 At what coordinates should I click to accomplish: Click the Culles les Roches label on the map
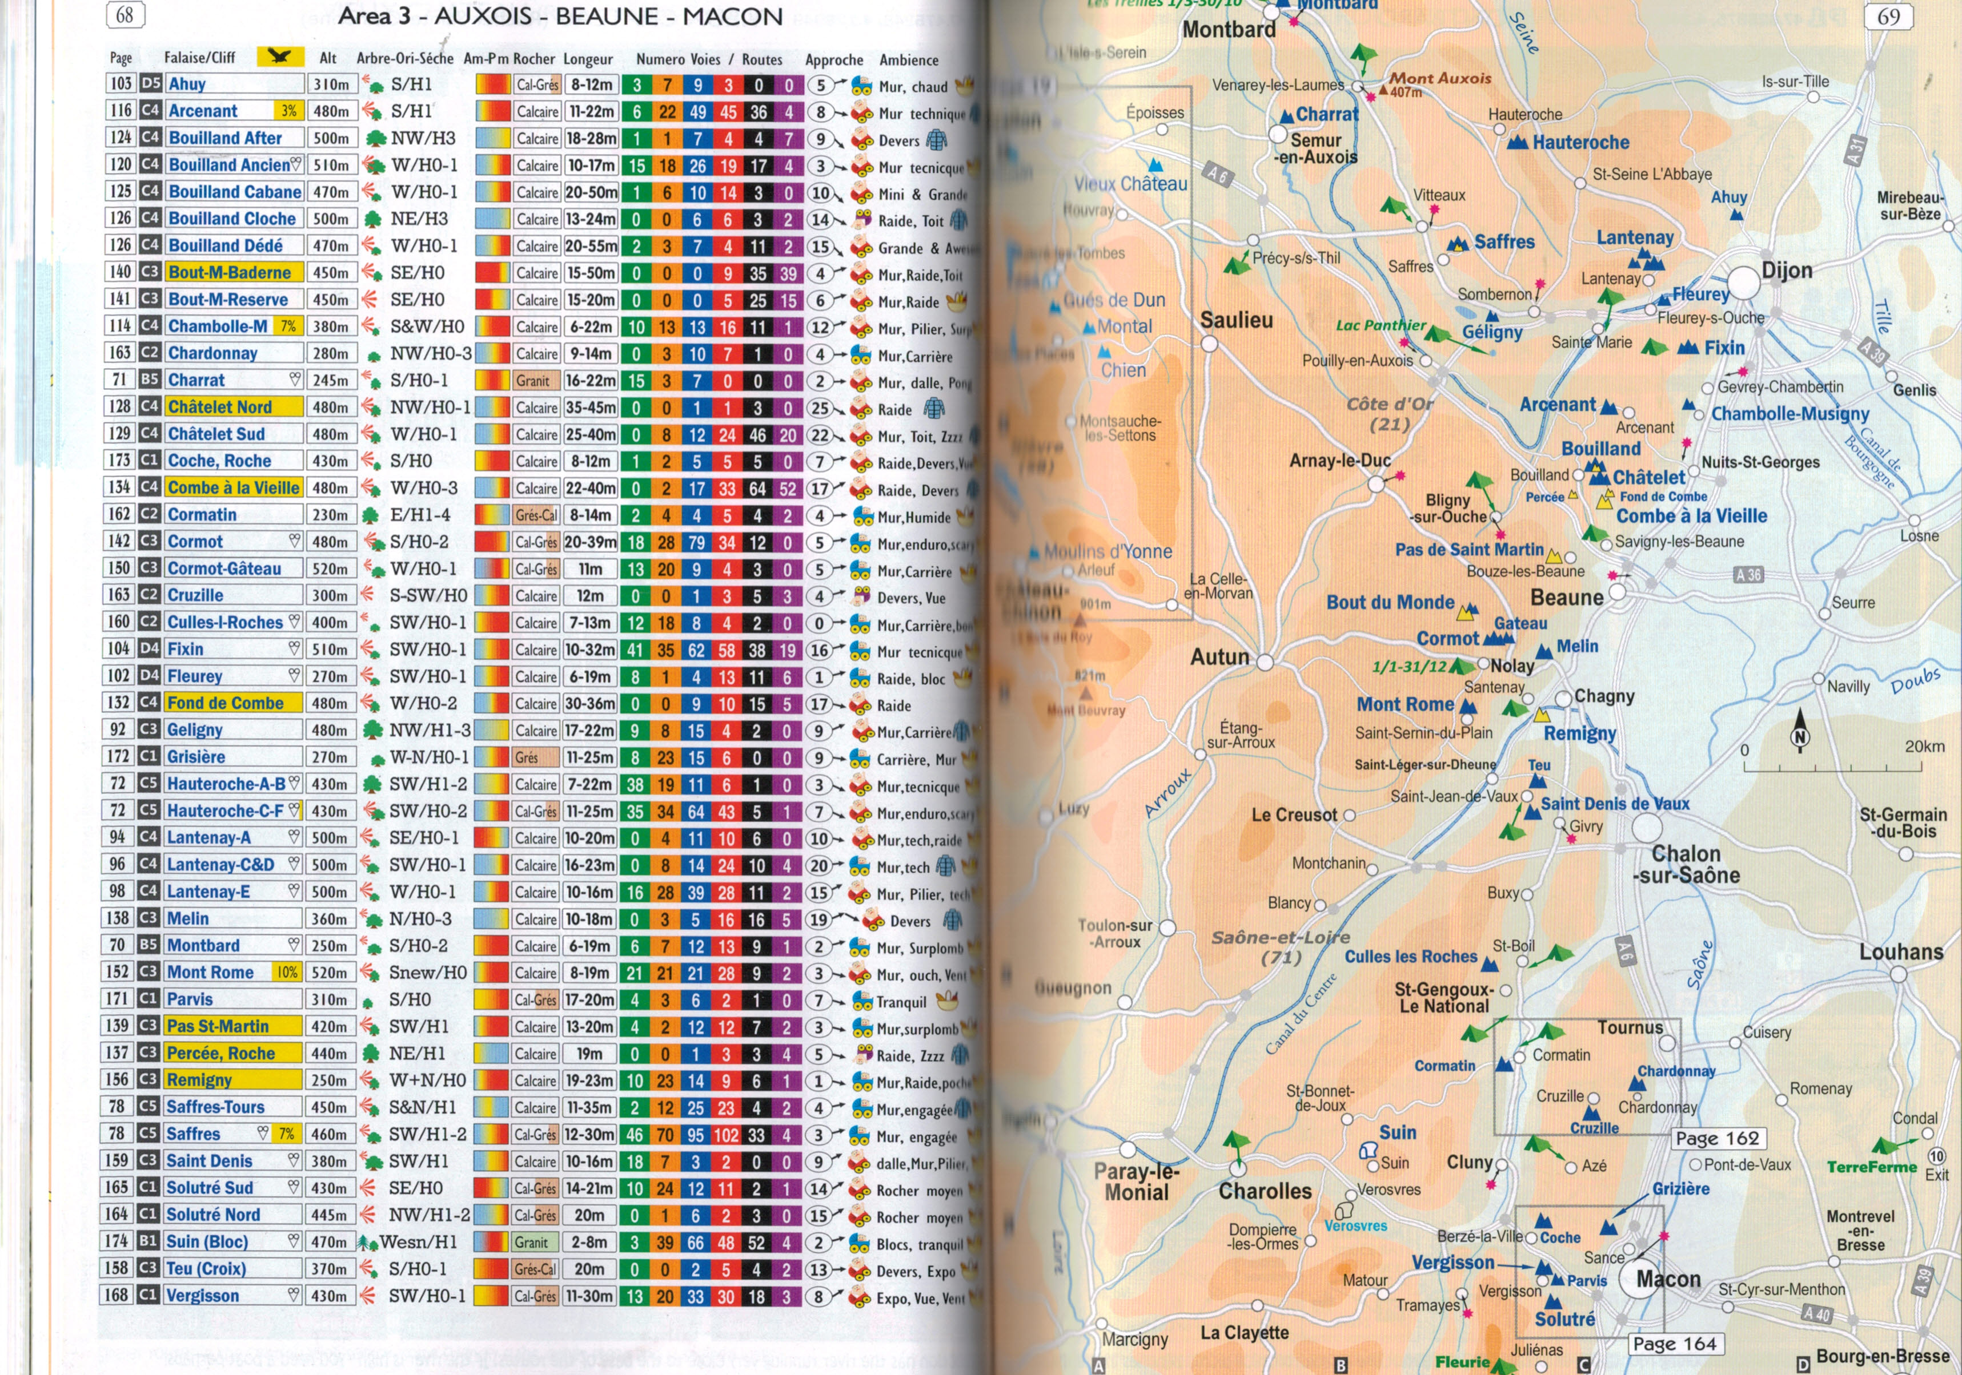1411,957
